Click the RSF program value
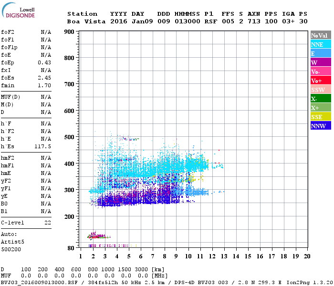334x286 pixels. pyautogui.click(x=211, y=21)
